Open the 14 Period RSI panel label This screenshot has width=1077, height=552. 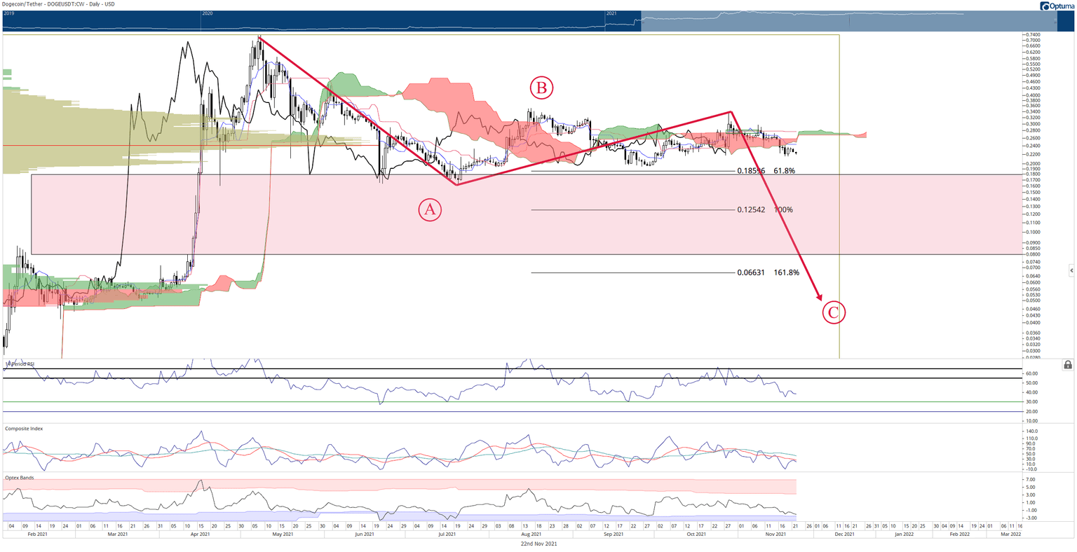pyautogui.click(x=22, y=364)
